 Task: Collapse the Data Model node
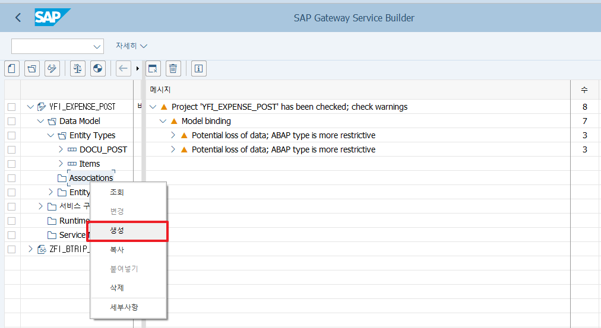point(40,121)
